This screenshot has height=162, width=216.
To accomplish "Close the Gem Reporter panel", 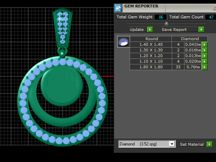I will click(215, 8).
